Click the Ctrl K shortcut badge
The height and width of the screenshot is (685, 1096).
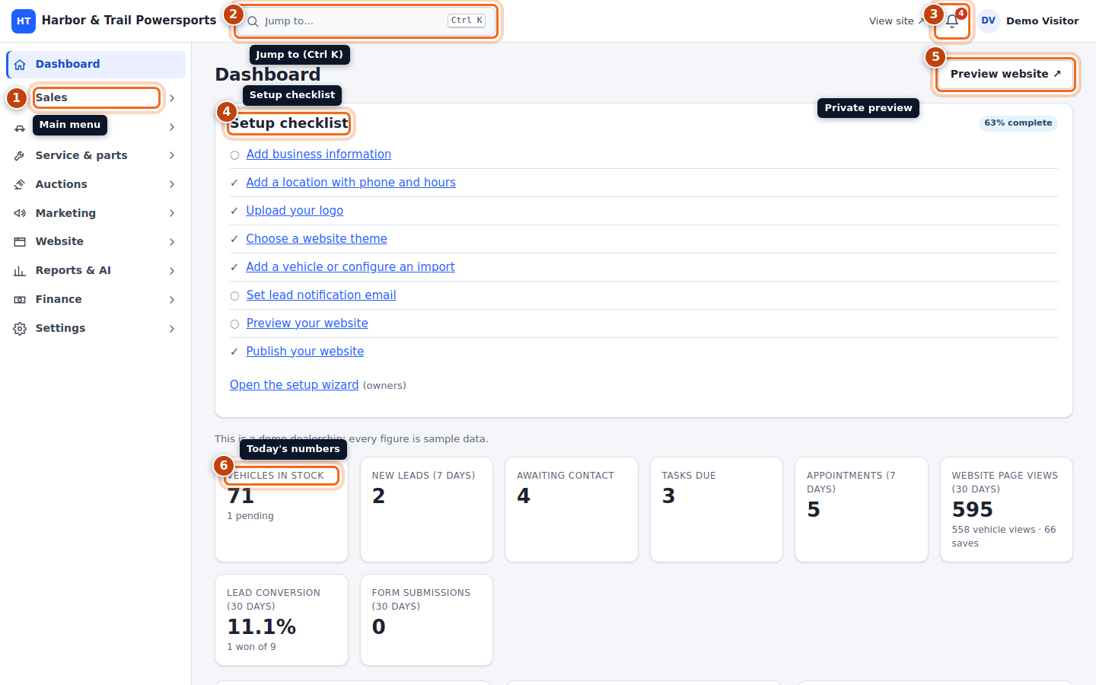[467, 21]
